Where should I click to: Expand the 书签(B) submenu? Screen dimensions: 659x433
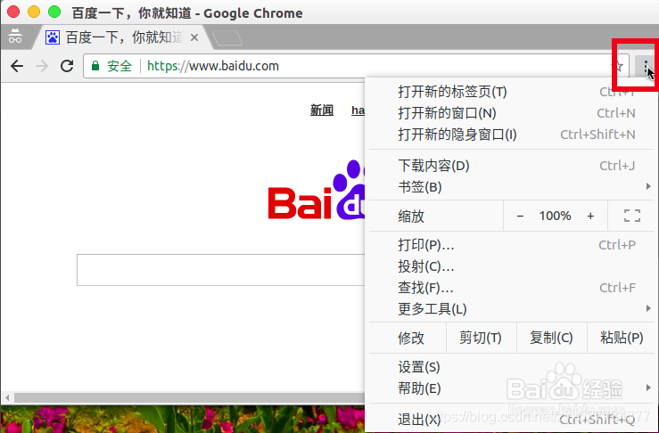coord(512,187)
